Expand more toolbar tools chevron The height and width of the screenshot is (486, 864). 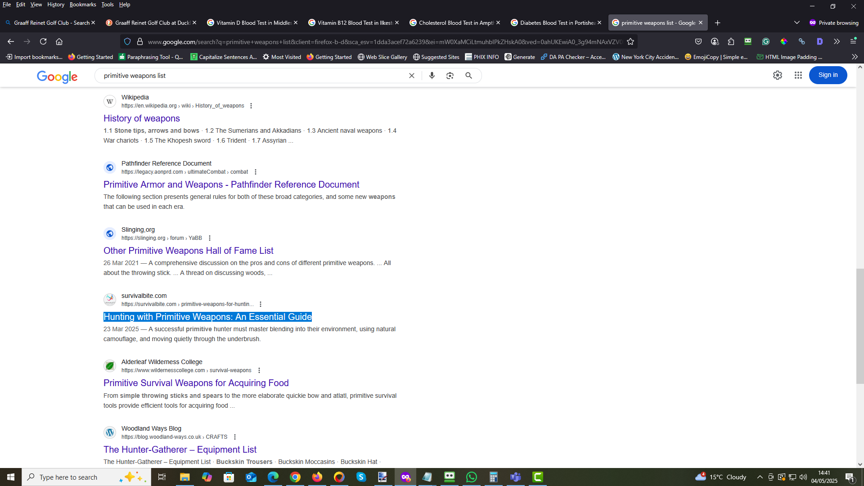(837, 41)
